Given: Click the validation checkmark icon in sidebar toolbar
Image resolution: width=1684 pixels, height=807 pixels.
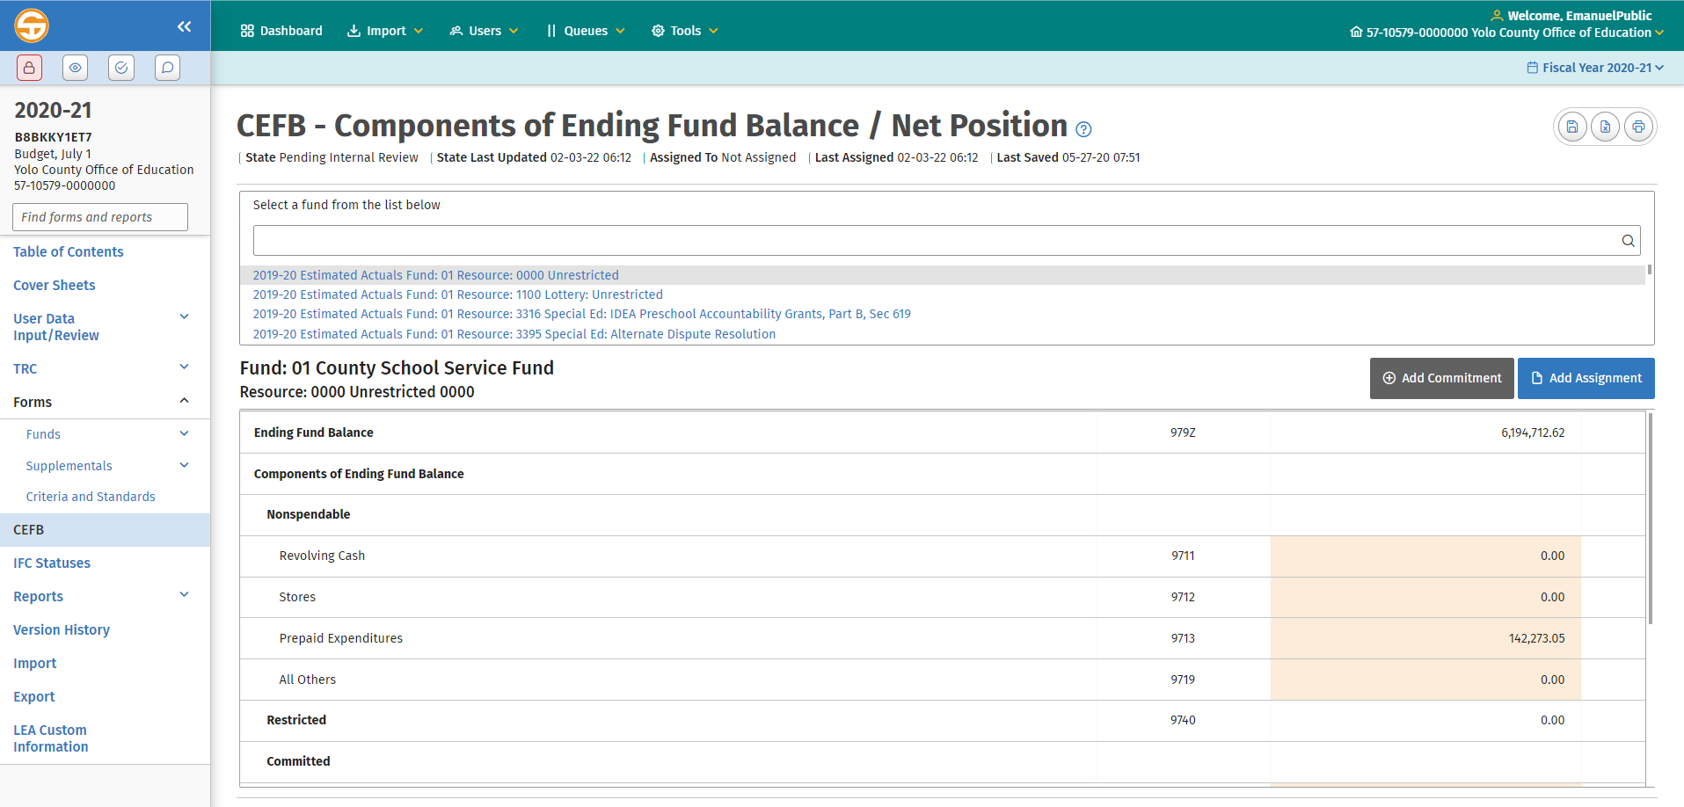Looking at the screenshot, I should (120, 67).
